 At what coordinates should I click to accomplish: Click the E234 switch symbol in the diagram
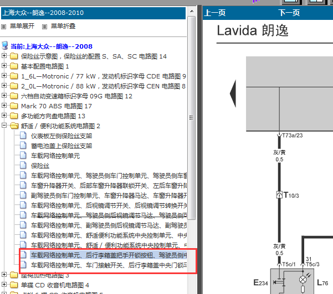click(278, 282)
